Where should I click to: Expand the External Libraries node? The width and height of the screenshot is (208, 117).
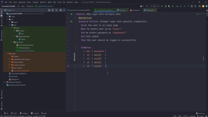[5, 82]
